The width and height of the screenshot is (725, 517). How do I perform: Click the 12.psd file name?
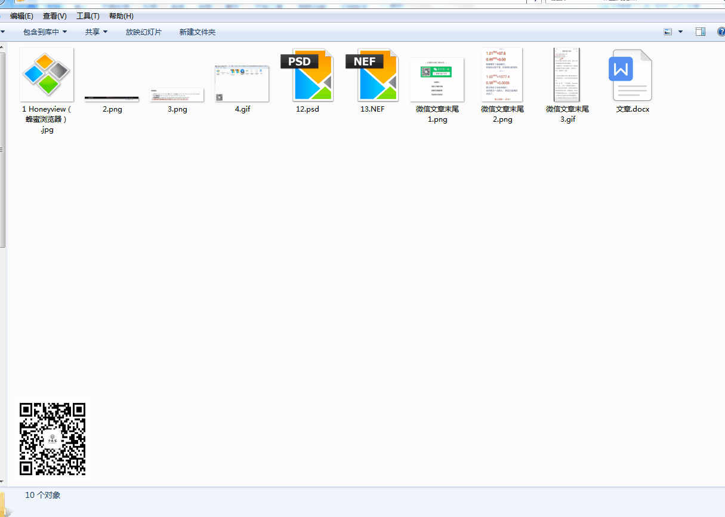[x=307, y=109]
